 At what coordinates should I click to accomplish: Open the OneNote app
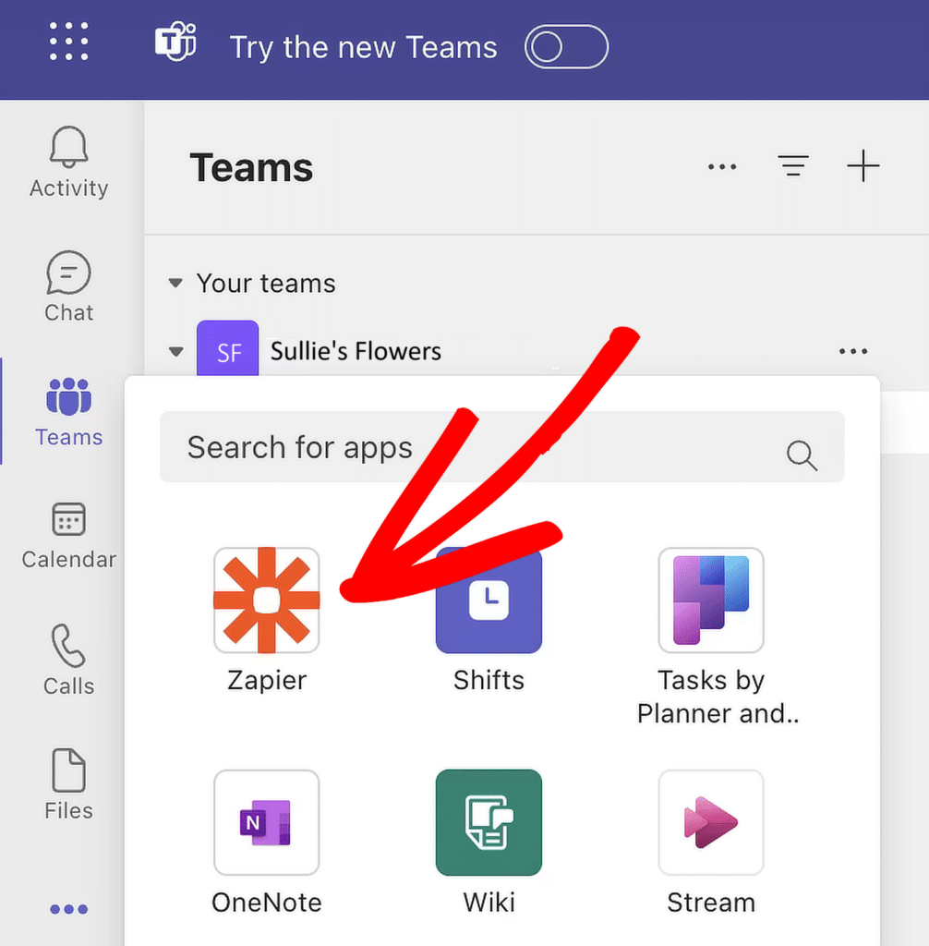click(267, 822)
